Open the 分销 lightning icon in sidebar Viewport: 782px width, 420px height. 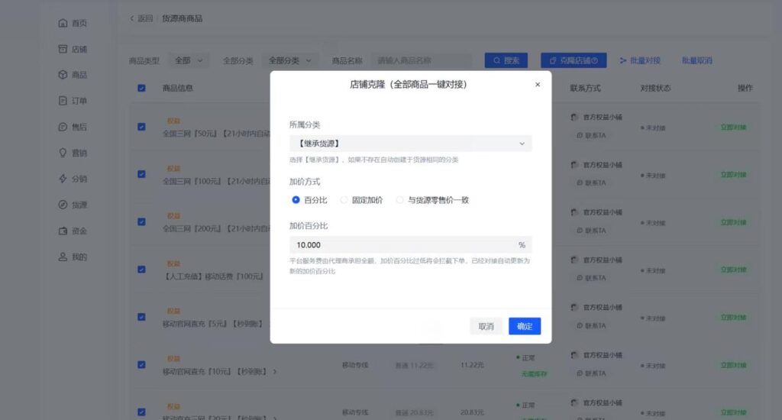pyautogui.click(x=63, y=179)
